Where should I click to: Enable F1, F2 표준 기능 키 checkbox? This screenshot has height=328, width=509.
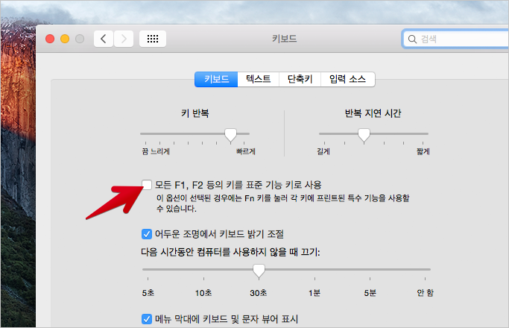[147, 185]
